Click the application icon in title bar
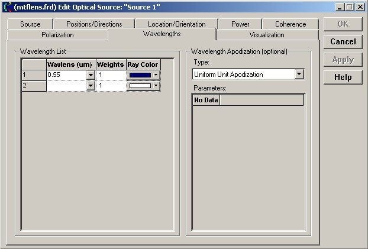The image size is (368, 249). click(x=7, y=7)
